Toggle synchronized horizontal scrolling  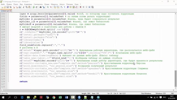[58, 7]
